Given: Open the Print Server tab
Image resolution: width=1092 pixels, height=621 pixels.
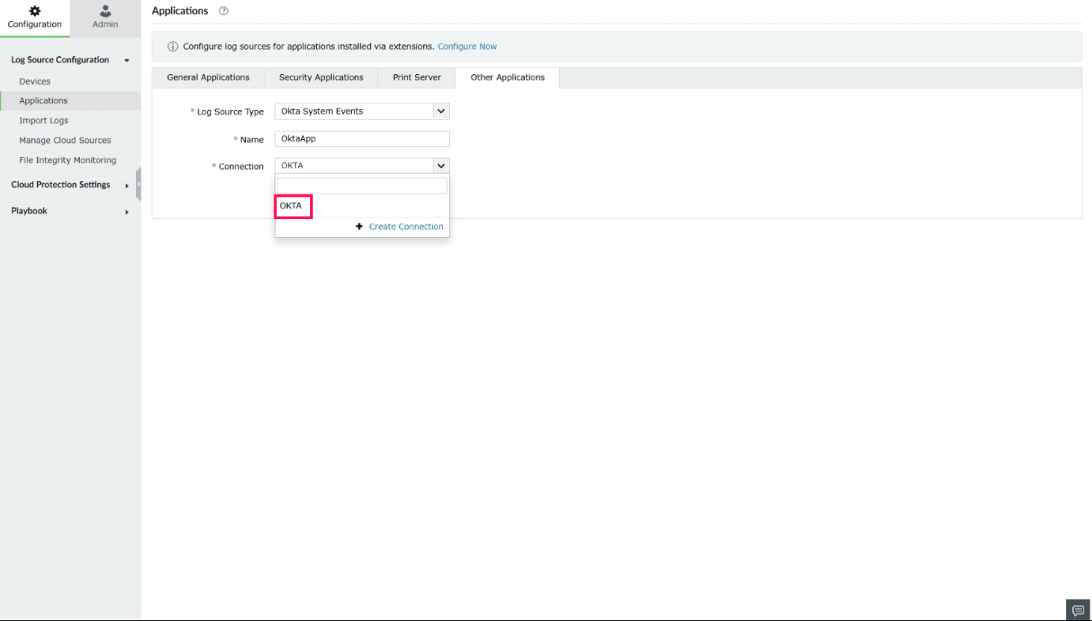Looking at the screenshot, I should click(417, 77).
